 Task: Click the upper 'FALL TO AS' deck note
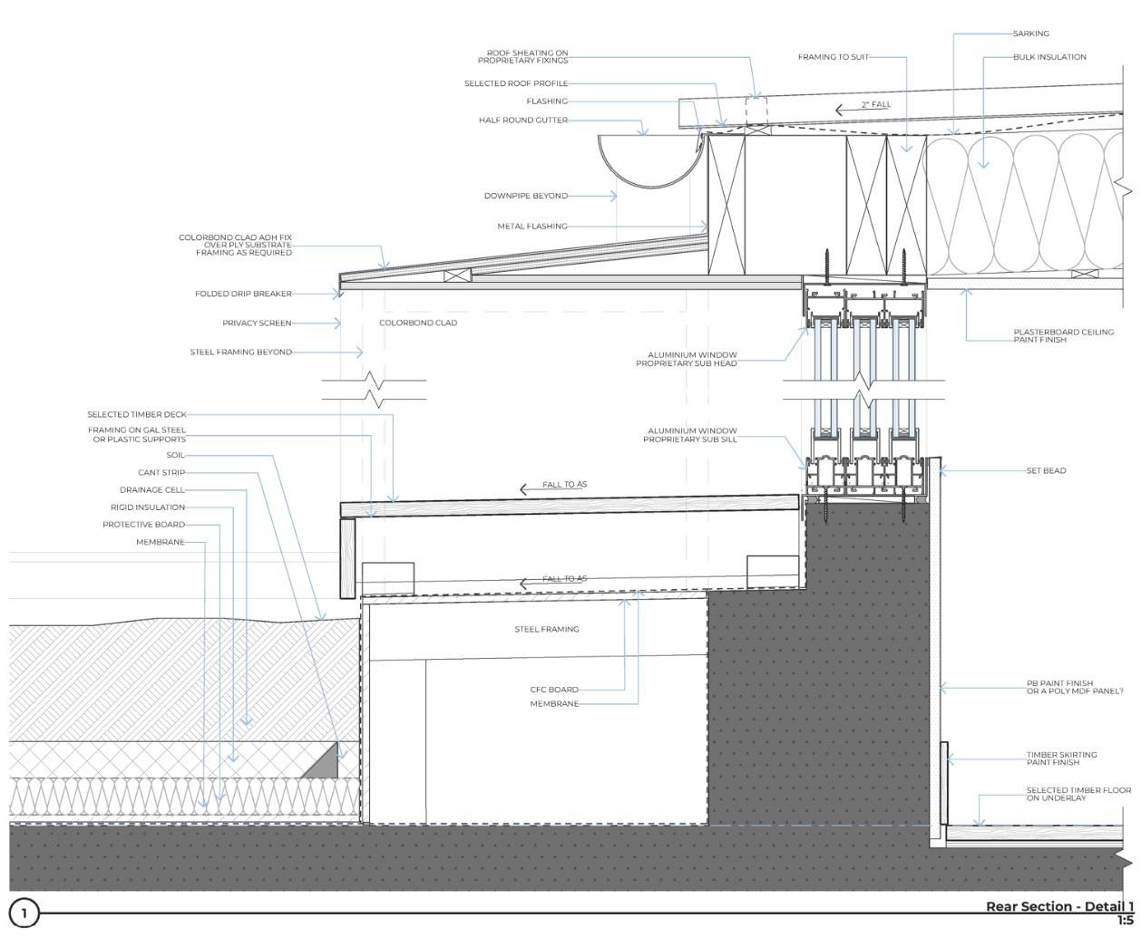[565, 485]
